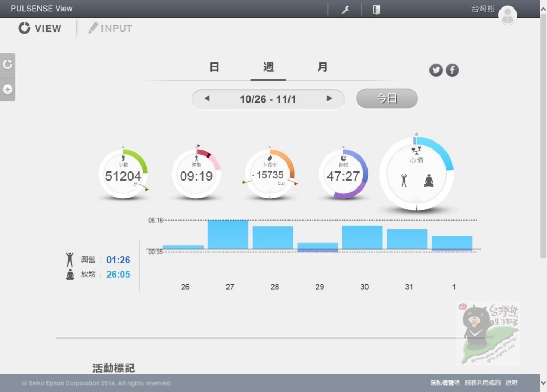This screenshot has width=547, height=392.
Task: Select the 心情 mood gauge
Action: 417,174
